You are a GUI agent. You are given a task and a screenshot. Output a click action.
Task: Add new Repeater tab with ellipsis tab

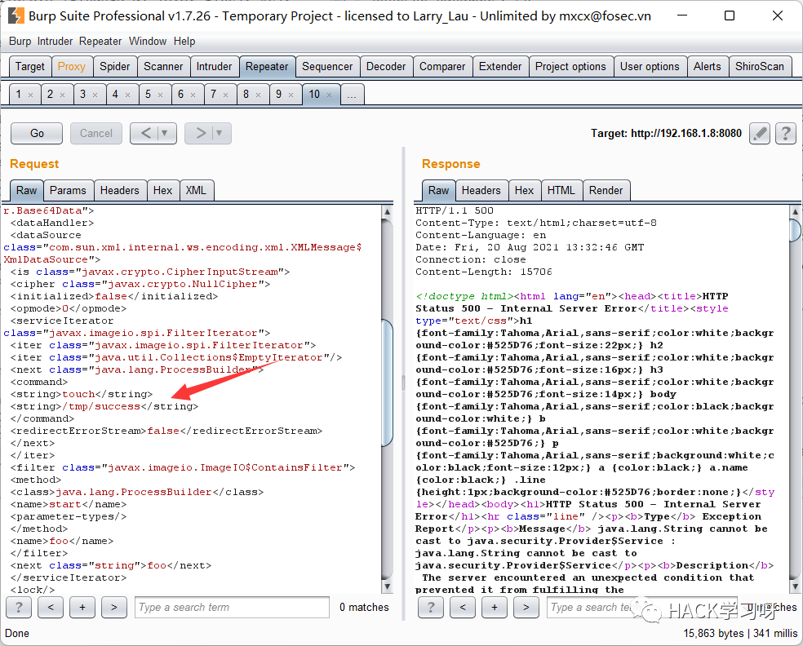[x=352, y=95]
